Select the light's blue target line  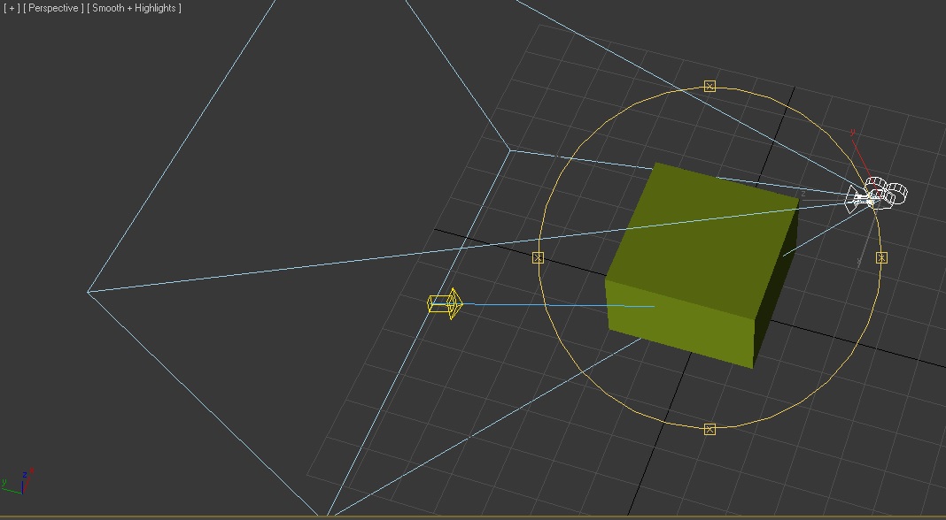tap(567, 306)
